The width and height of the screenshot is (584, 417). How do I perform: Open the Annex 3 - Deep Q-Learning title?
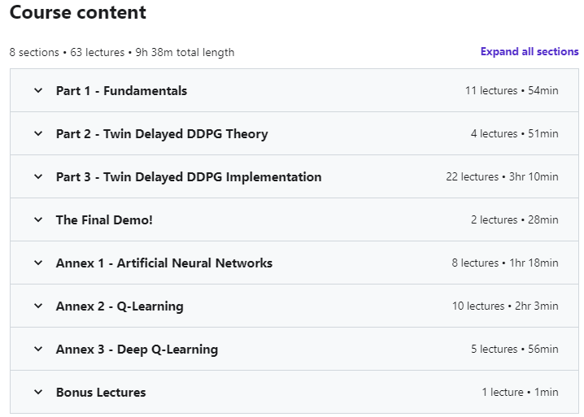click(137, 350)
